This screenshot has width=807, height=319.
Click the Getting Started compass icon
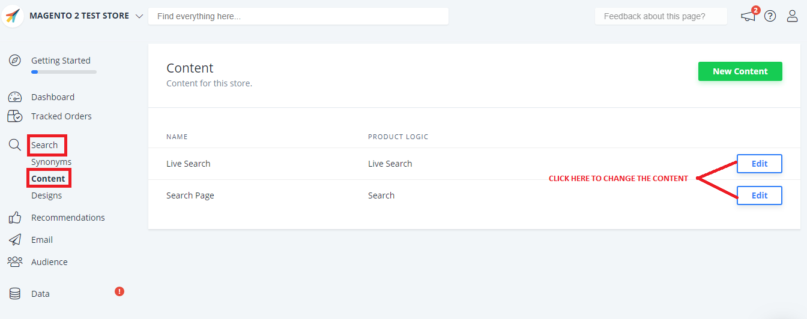(x=15, y=61)
